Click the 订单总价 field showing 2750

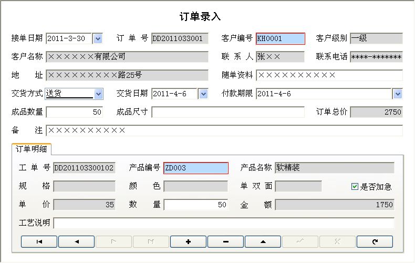point(376,112)
